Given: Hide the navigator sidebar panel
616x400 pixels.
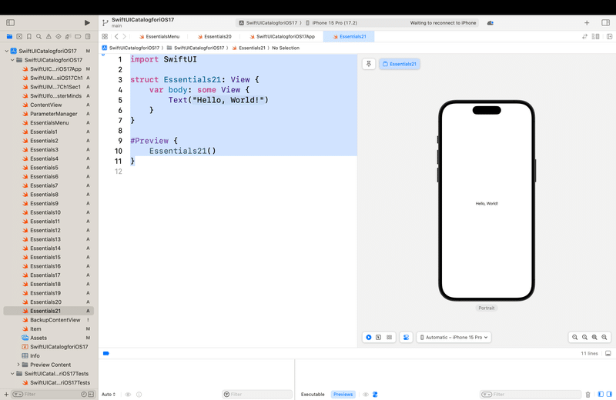Looking at the screenshot, I should coord(11,23).
